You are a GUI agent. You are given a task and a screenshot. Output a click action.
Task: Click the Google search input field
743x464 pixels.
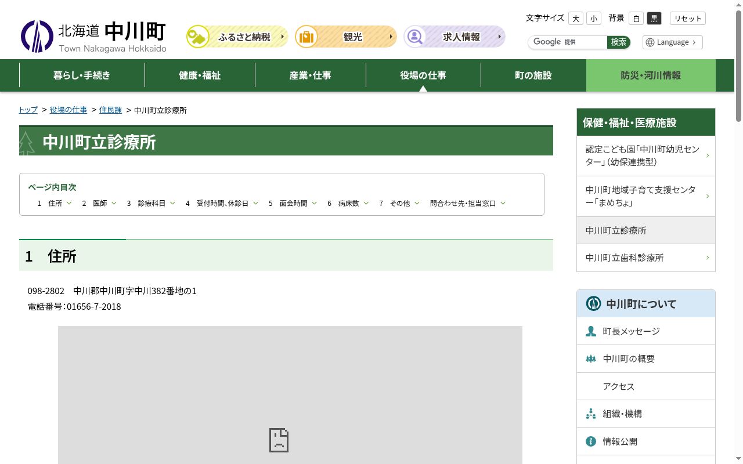click(x=568, y=42)
